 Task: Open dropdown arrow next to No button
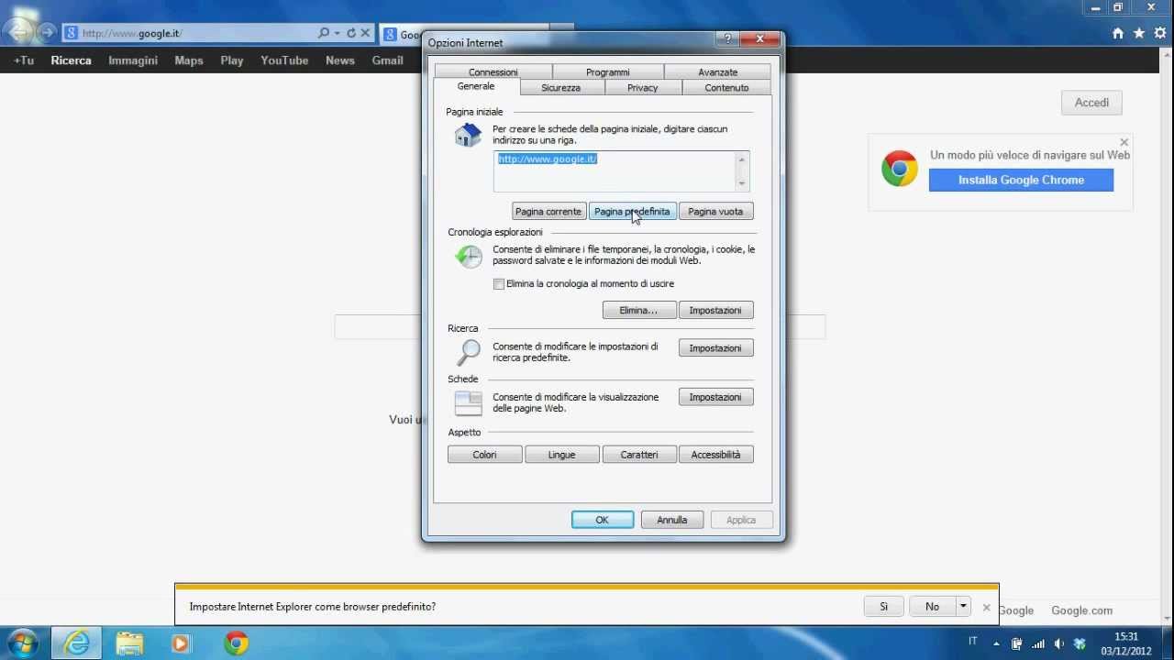coord(963,606)
